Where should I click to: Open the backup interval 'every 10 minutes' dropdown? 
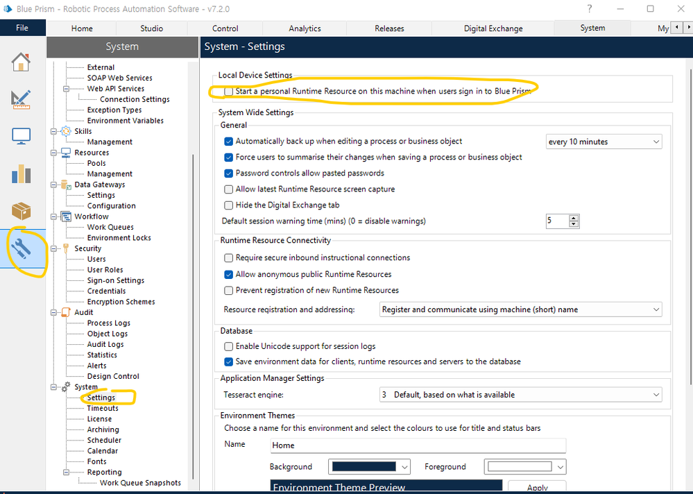[604, 142]
